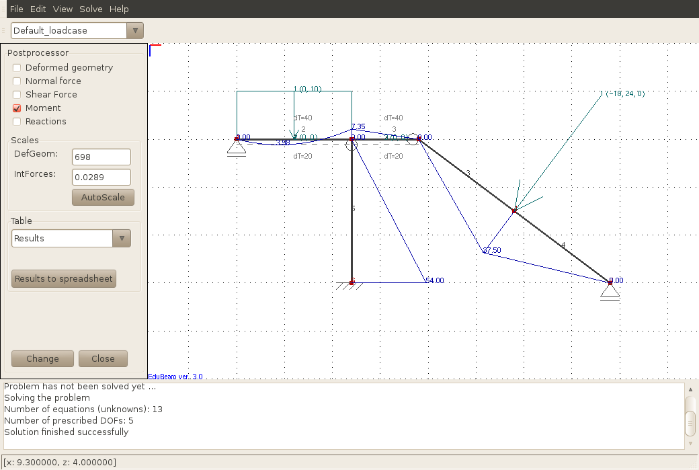Click the 54.00 moment value label
Image resolution: width=699 pixels, height=470 pixels.
[435, 280]
